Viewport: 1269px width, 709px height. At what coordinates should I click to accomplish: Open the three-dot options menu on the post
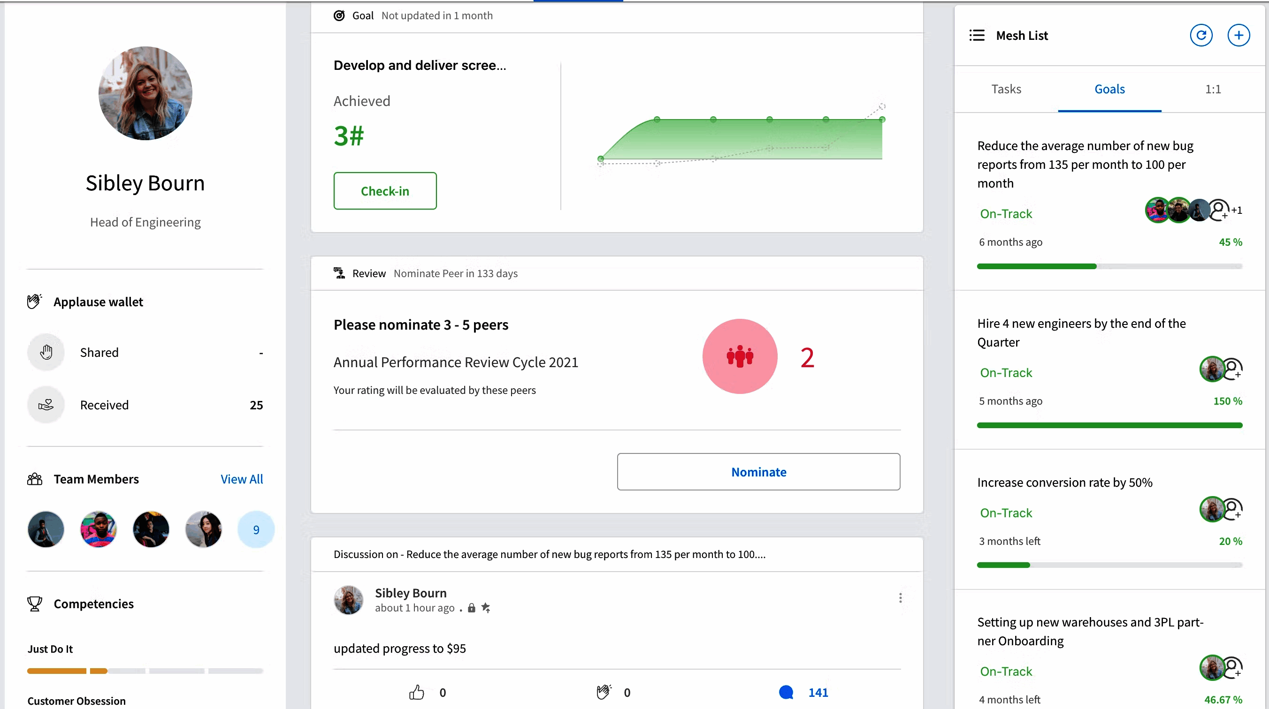click(901, 598)
